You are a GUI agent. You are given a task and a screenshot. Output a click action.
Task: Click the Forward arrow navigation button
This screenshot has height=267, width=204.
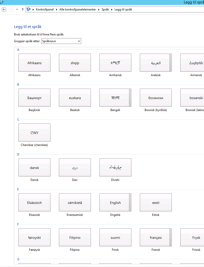11,9
